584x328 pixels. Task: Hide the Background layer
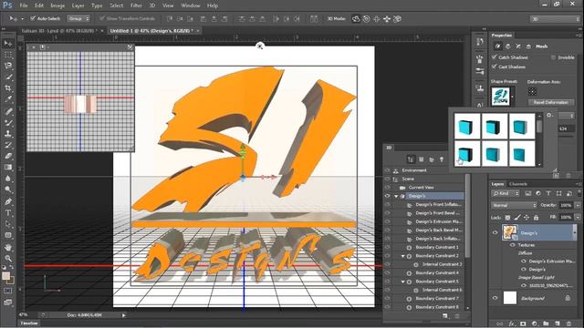click(x=495, y=298)
